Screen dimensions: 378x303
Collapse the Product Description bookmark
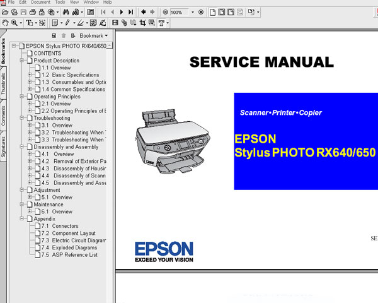[x=21, y=61]
